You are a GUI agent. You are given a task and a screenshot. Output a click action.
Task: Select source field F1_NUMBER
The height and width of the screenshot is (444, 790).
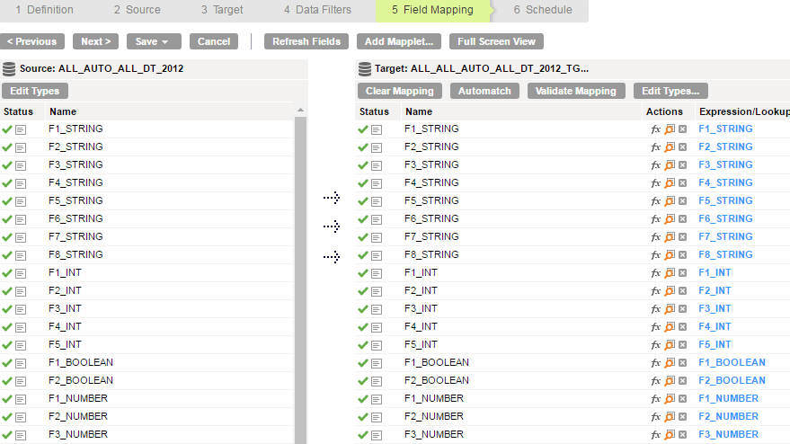click(78, 399)
